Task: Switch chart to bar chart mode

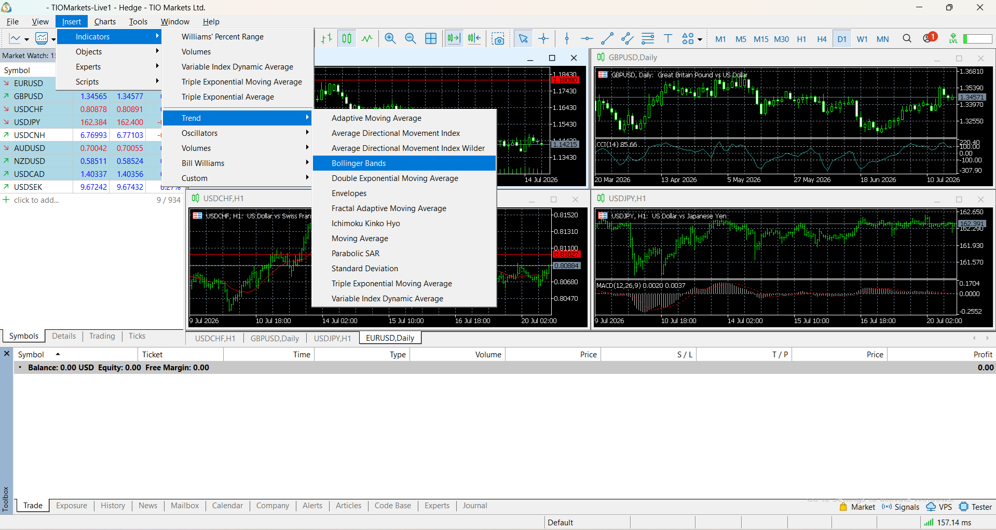Action: pyautogui.click(x=326, y=38)
